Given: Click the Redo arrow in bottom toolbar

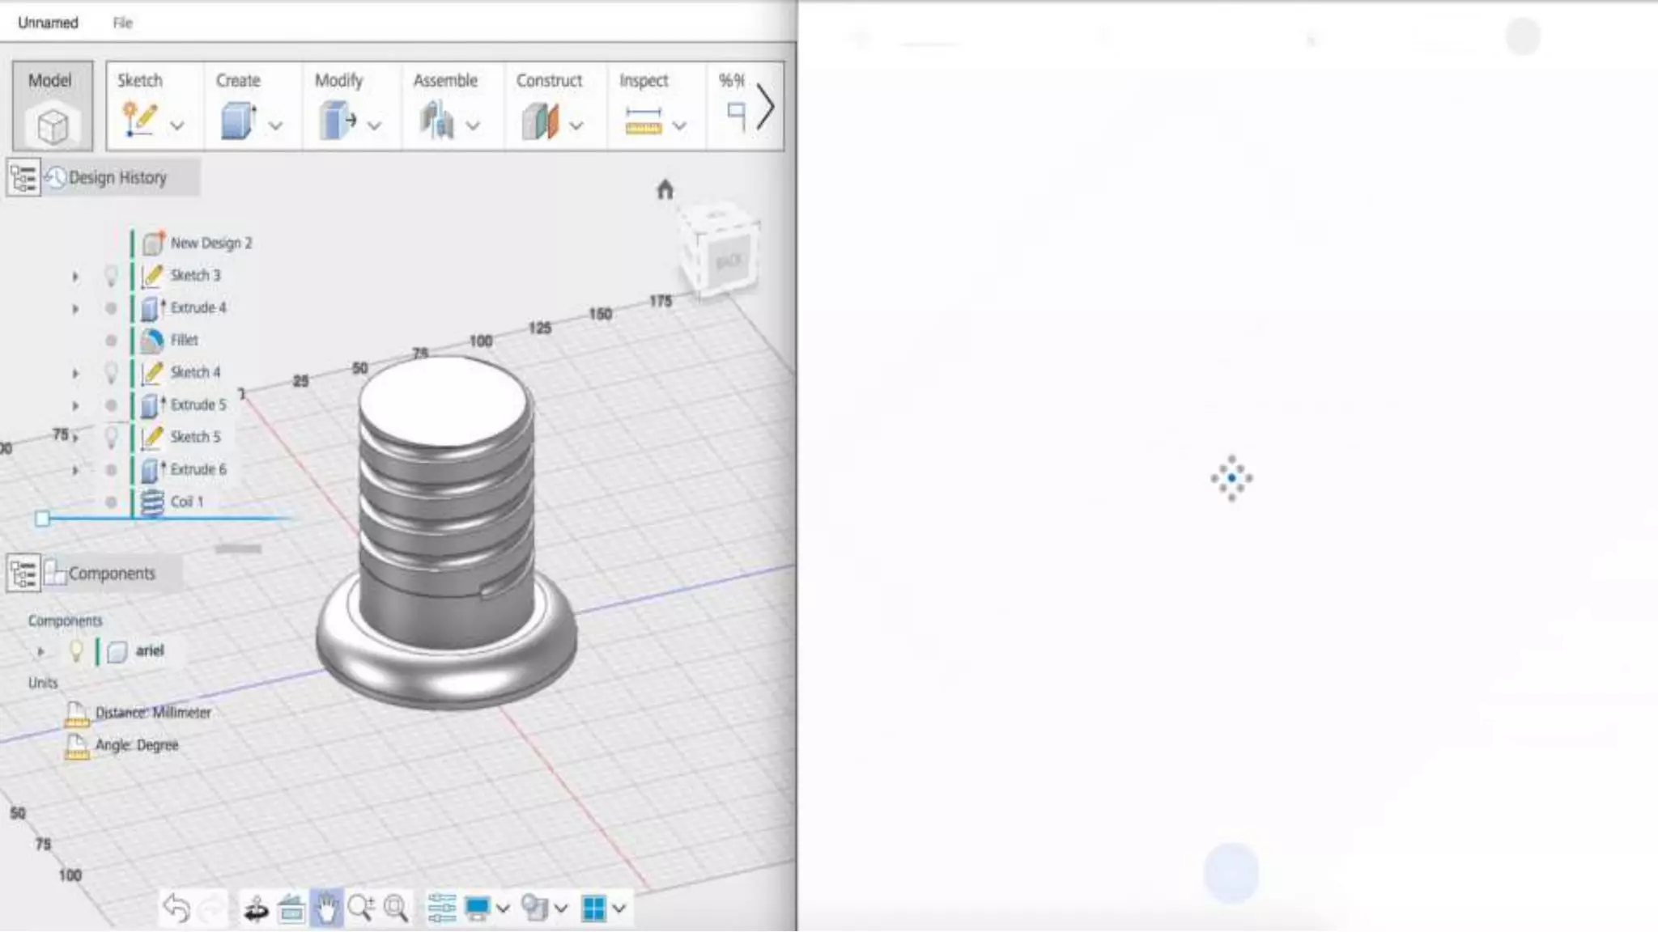Looking at the screenshot, I should coord(212,909).
